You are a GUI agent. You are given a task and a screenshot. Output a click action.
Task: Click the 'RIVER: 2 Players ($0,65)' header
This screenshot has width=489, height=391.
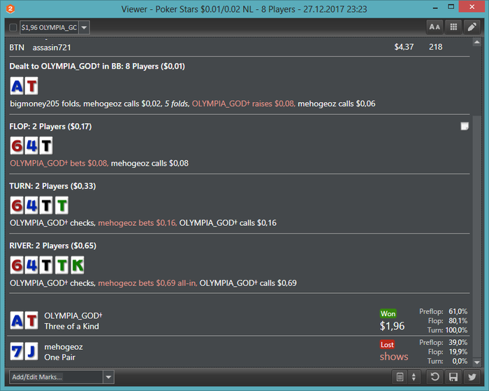coord(52,246)
